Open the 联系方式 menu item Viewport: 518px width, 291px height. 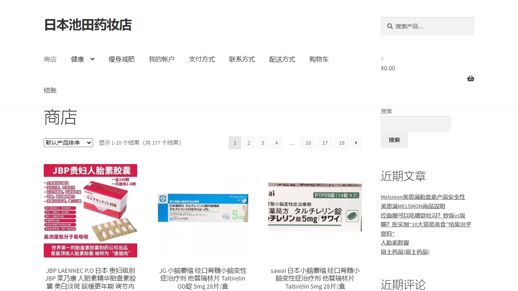pyautogui.click(x=242, y=59)
